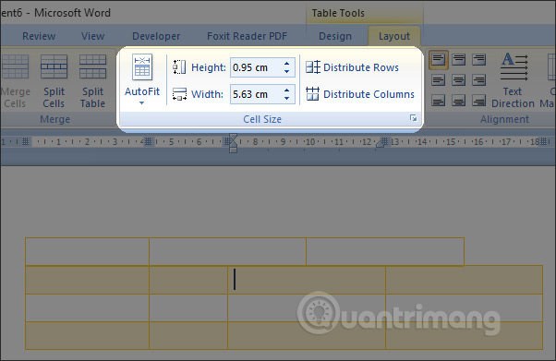
Task: Switch to the Table Tools Layout tab
Action: pos(394,36)
